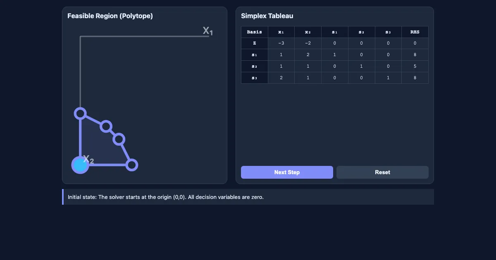
Task: Click the RHS value 8 in the s₁ row
Action: point(415,55)
